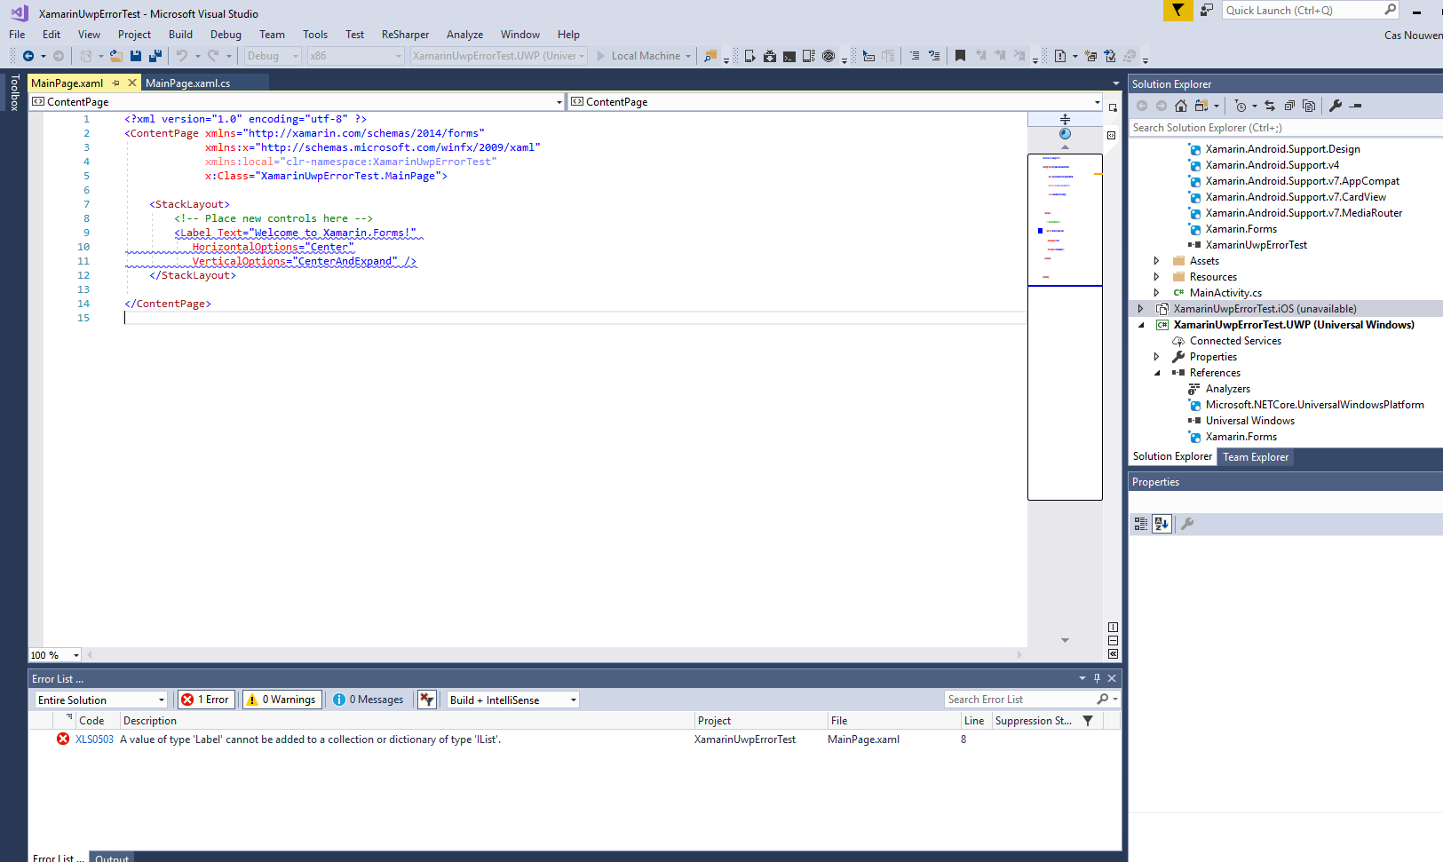Switch to the Team Explorer tab

tap(1256, 456)
